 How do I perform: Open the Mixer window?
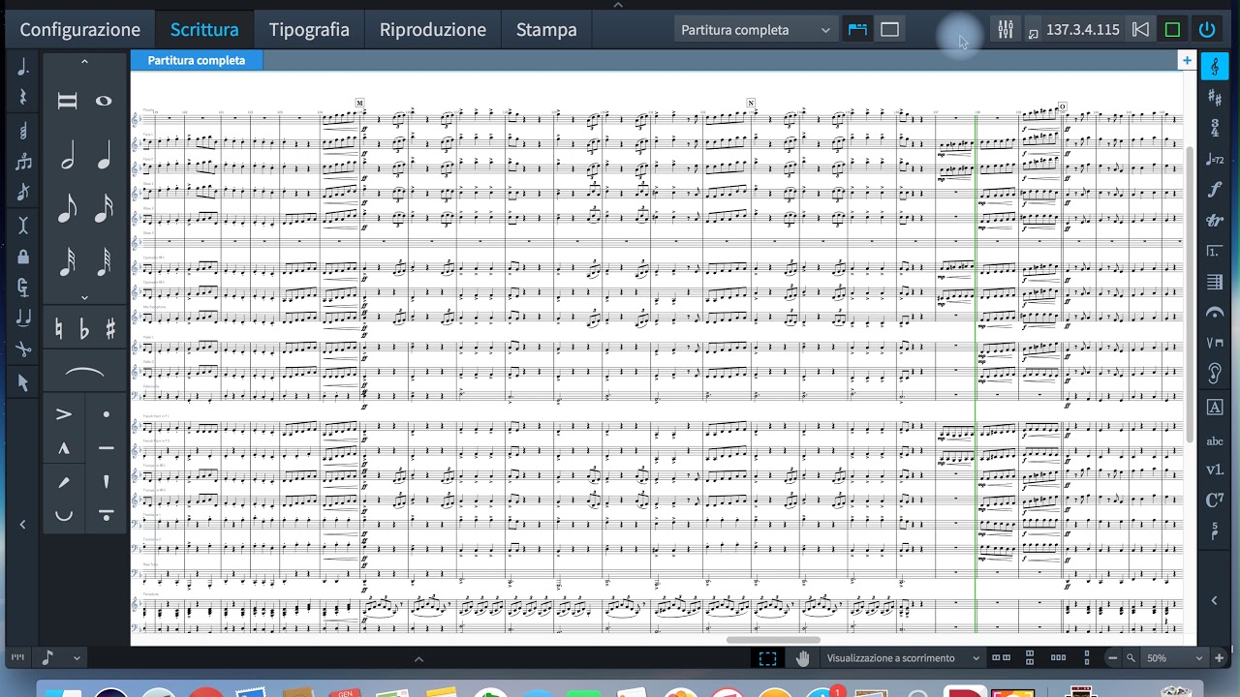(1006, 30)
